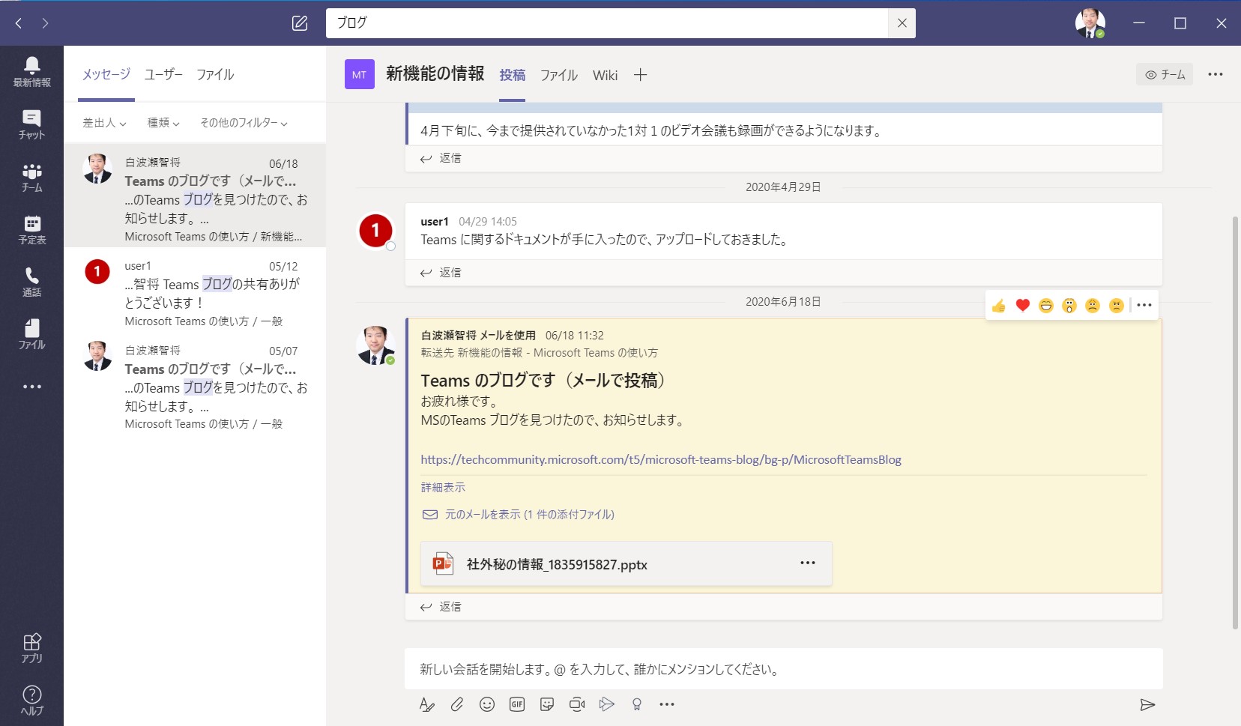The image size is (1241, 726).
Task: Show more apps ellipsis in sidebar
Action: click(31, 387)
